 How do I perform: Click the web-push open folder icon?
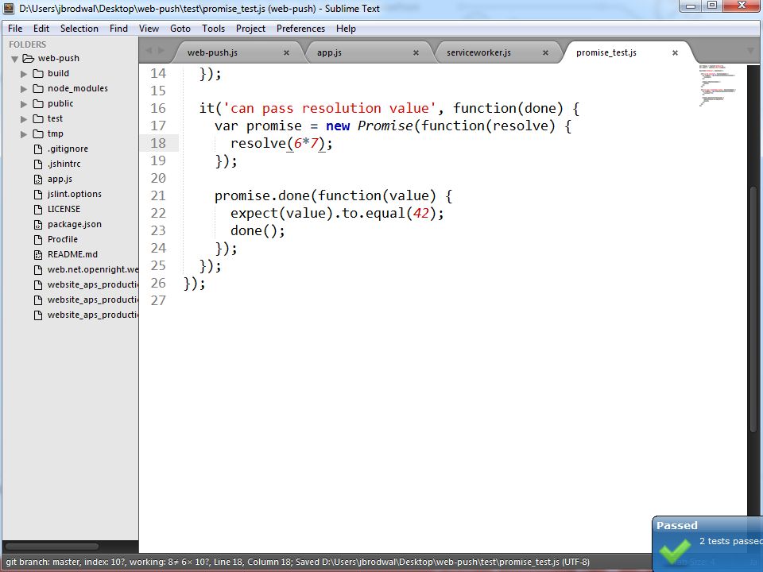(x=29, y=58)
